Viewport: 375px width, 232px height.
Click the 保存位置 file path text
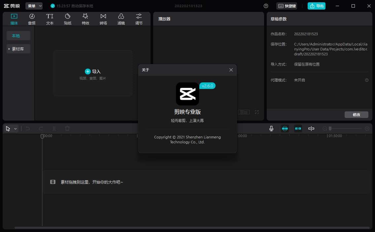(x=331, y=49)
